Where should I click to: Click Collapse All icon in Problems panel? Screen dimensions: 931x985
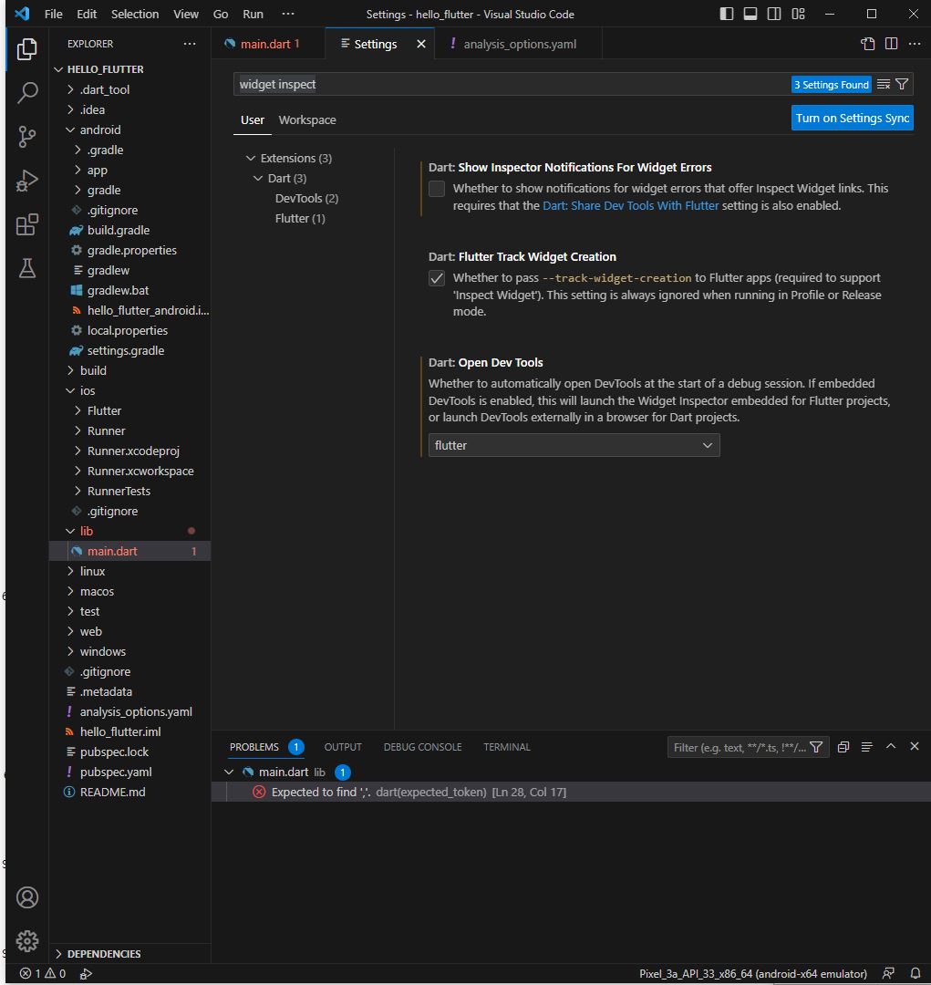point(843,747)
